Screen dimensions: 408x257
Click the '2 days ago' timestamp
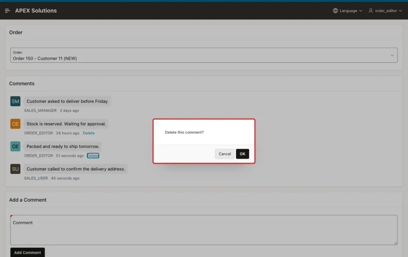(x=69, y=111)
